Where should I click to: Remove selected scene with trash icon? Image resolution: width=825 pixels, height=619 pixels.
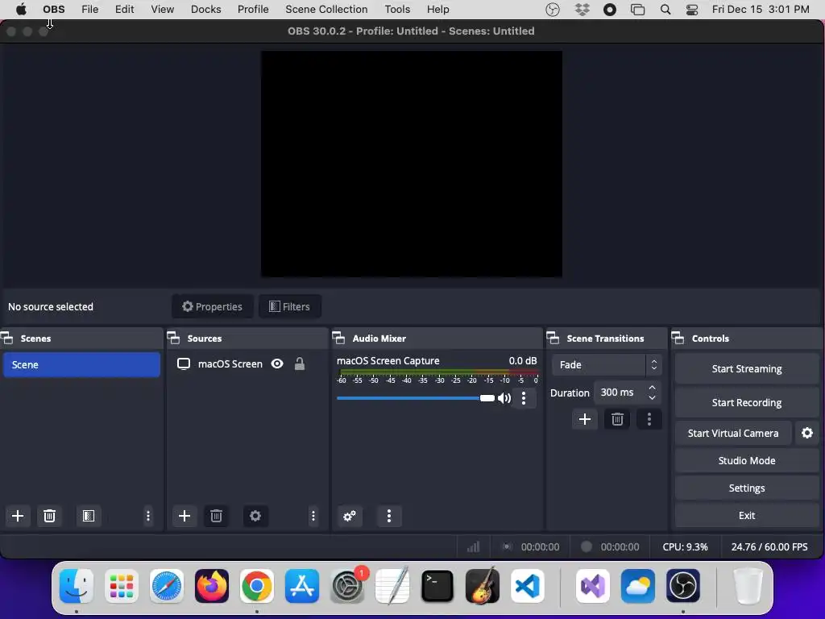[x=49, y=516]
